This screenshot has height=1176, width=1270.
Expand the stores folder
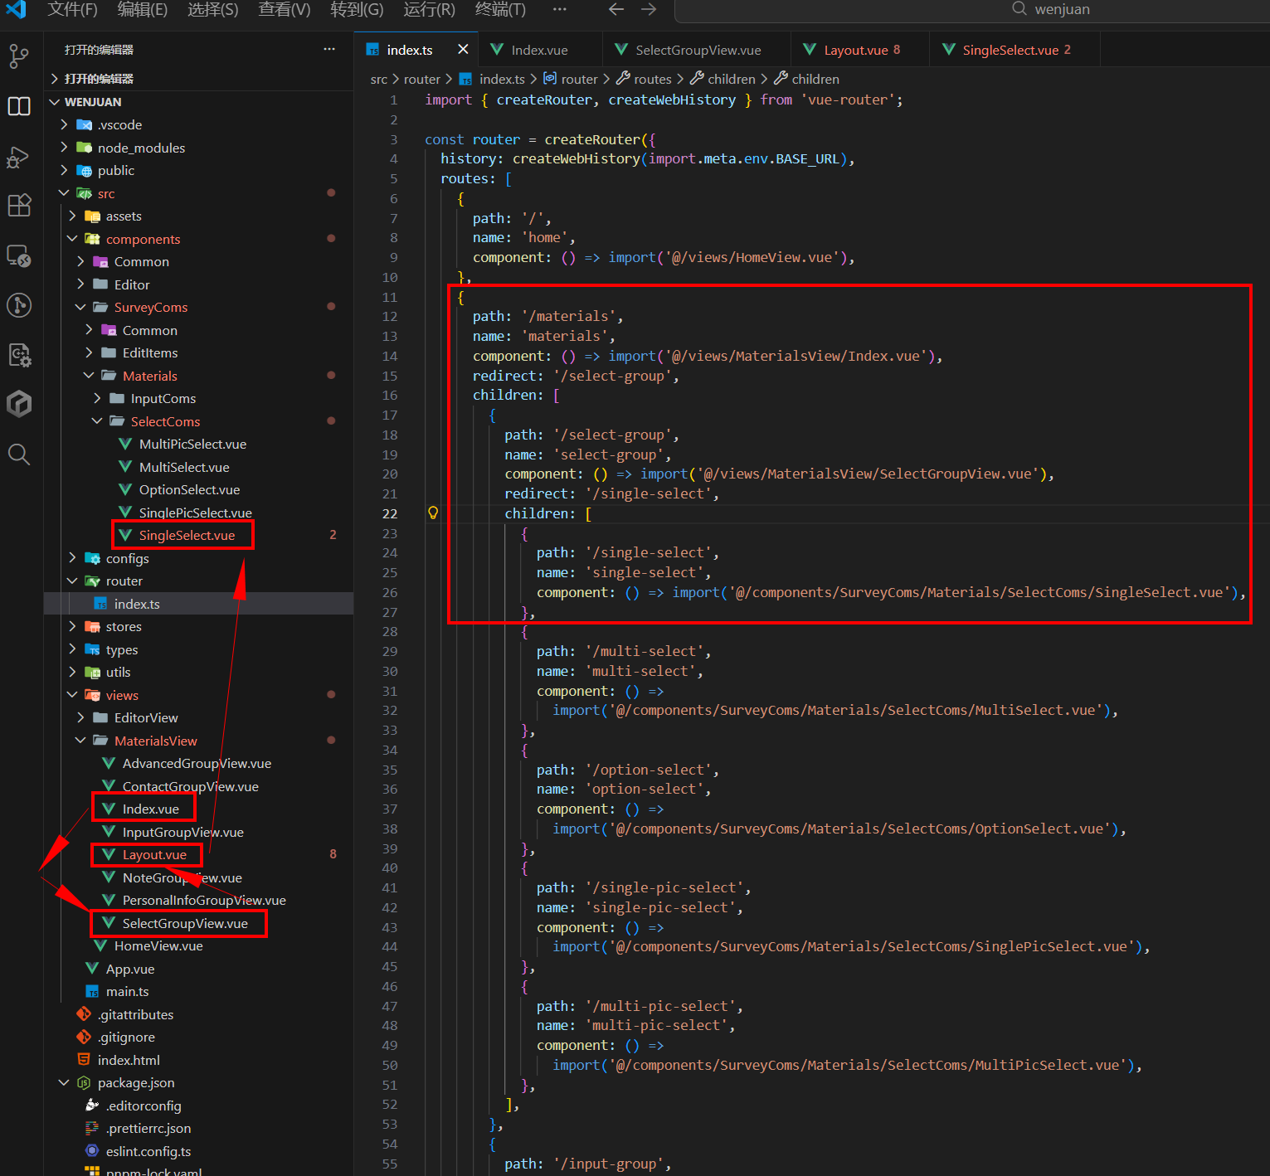(199, 626)
